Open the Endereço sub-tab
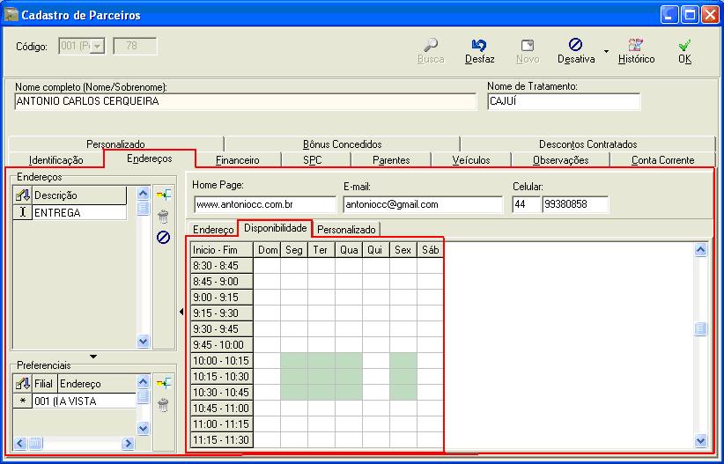 coord(214,230)
